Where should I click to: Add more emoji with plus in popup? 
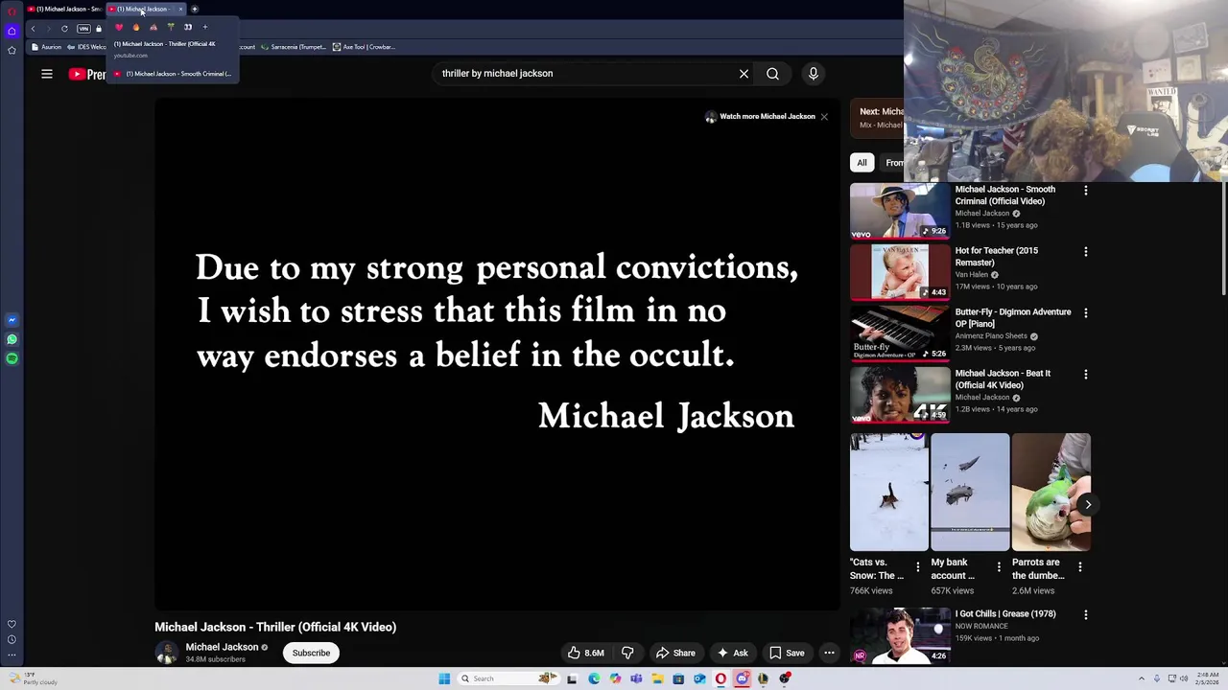(x=204, y=27)
